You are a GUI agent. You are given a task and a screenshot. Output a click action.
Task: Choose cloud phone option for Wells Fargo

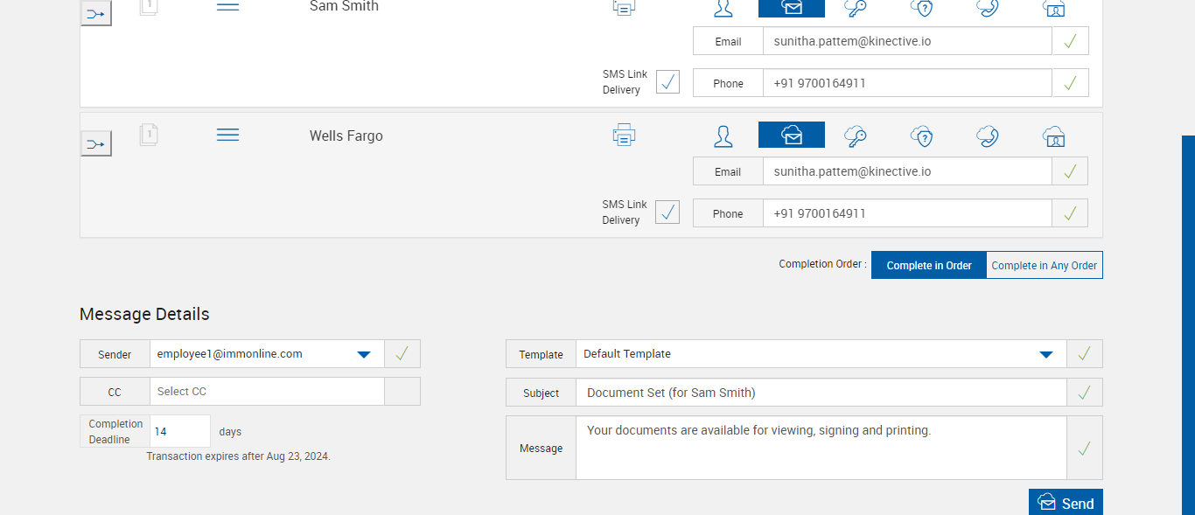[988, 136]
